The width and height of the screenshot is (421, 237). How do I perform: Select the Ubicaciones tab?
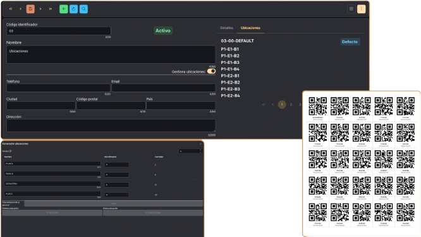tap(250, 28)
